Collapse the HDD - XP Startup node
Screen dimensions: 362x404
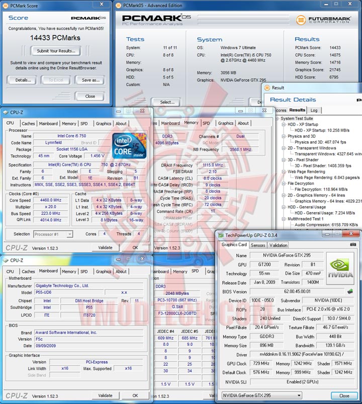(284, 125)
